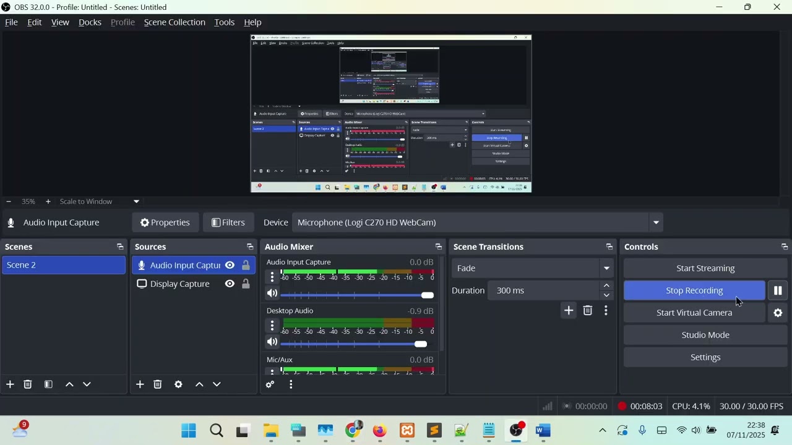Open Firefox from the taskbar

[380, 431]
